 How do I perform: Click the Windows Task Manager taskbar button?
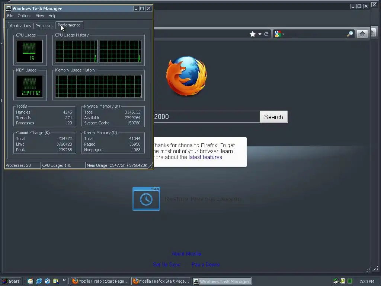click(x=222, y=281)
